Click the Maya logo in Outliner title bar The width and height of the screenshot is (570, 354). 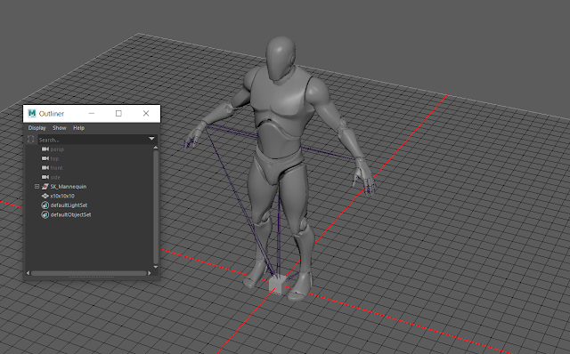click(32, 114)
